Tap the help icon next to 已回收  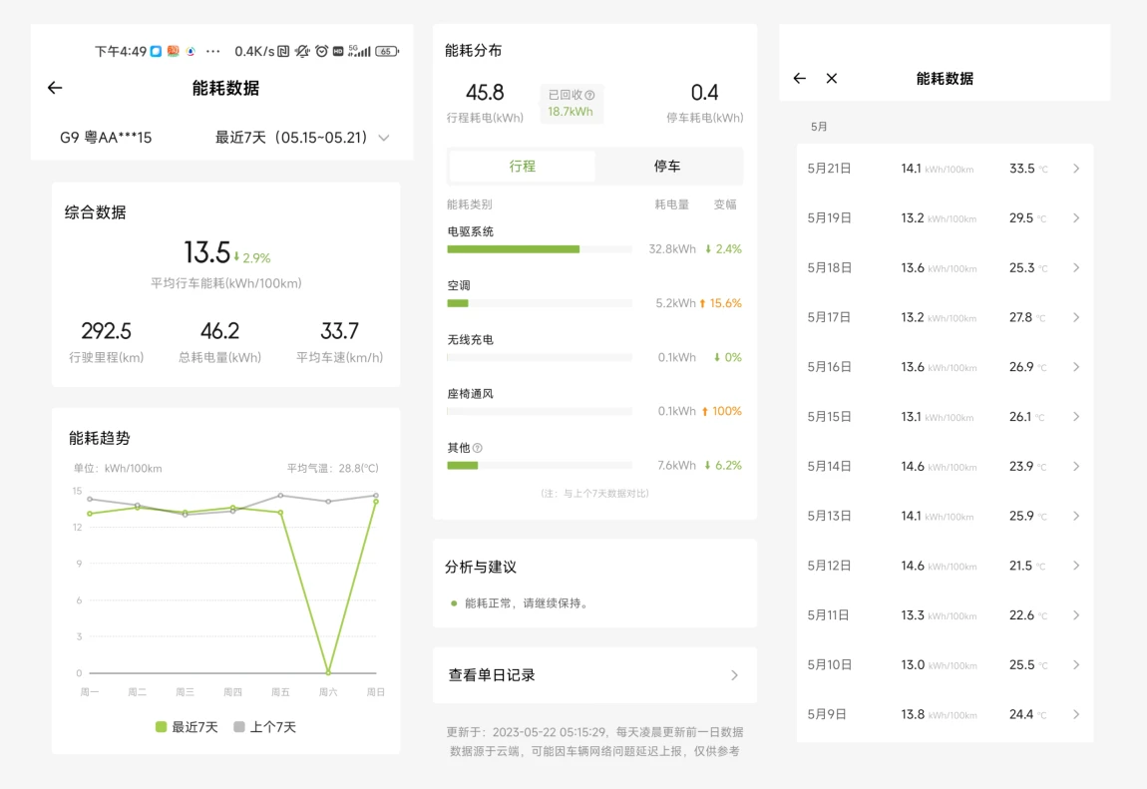coord(589,95)
